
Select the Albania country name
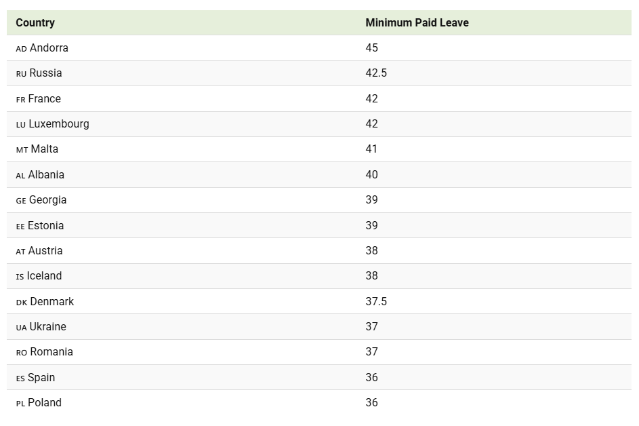point(46,175)
